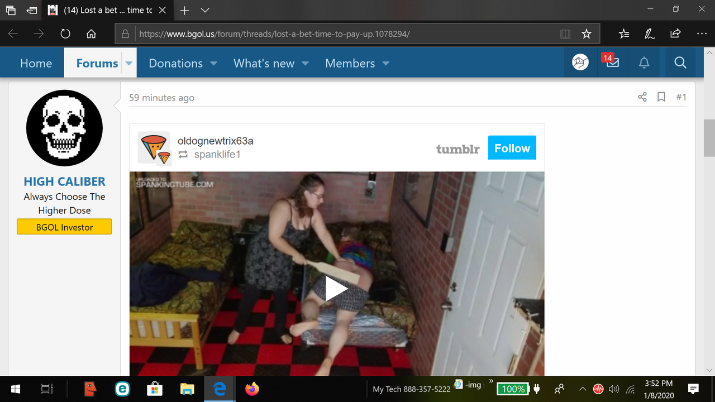The width and height of the screenshot is (715, 402).
Task: Click the browser refresh icon
Action: 65,34
